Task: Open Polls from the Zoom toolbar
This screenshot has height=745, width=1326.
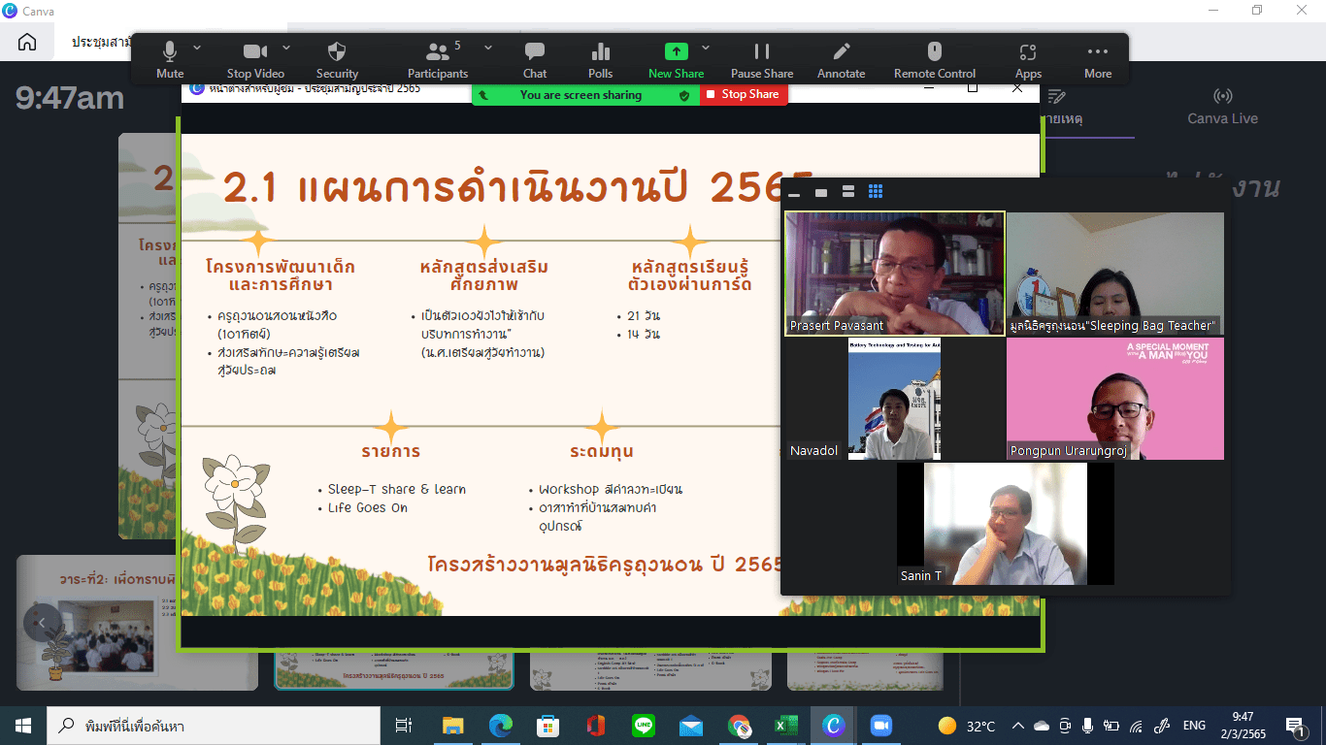Action: pyautogui.click(x=601, y=60)
